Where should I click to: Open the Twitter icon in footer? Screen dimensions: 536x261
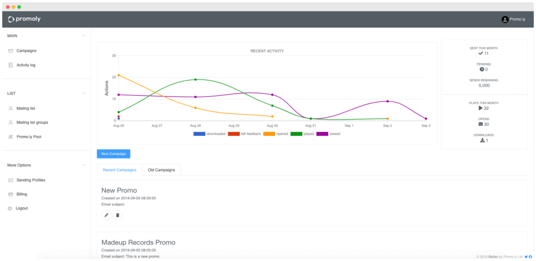(x=526, y=257)
